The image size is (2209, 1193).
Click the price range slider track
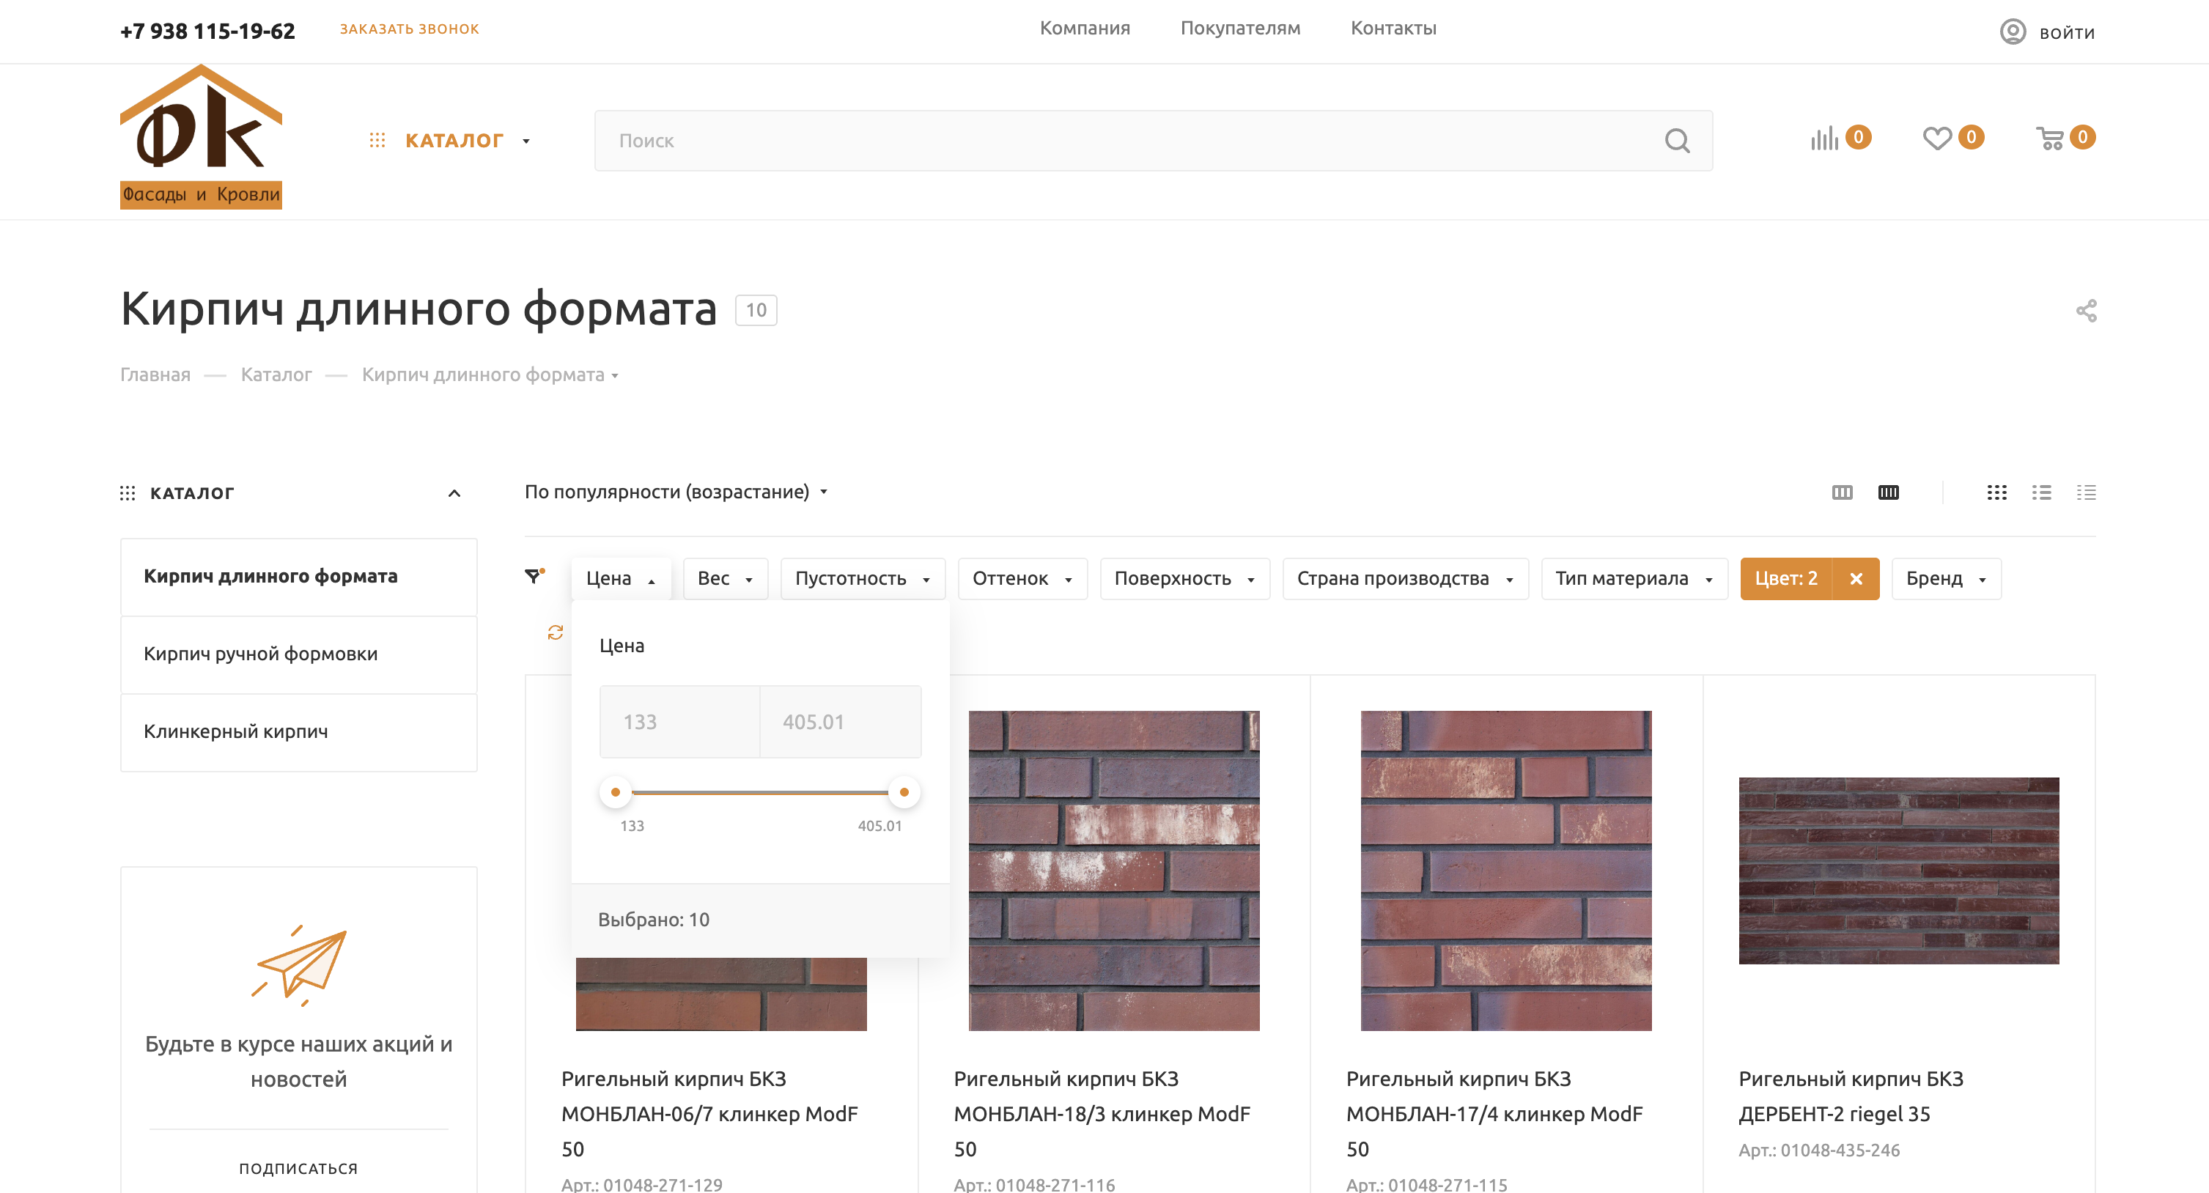pyautogui.click(x=760, y=792)
